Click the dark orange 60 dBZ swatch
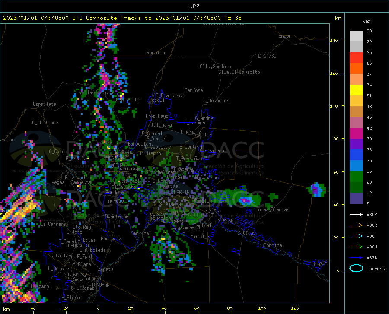Viewport: 389px width, 314px height. click(356, 69)
